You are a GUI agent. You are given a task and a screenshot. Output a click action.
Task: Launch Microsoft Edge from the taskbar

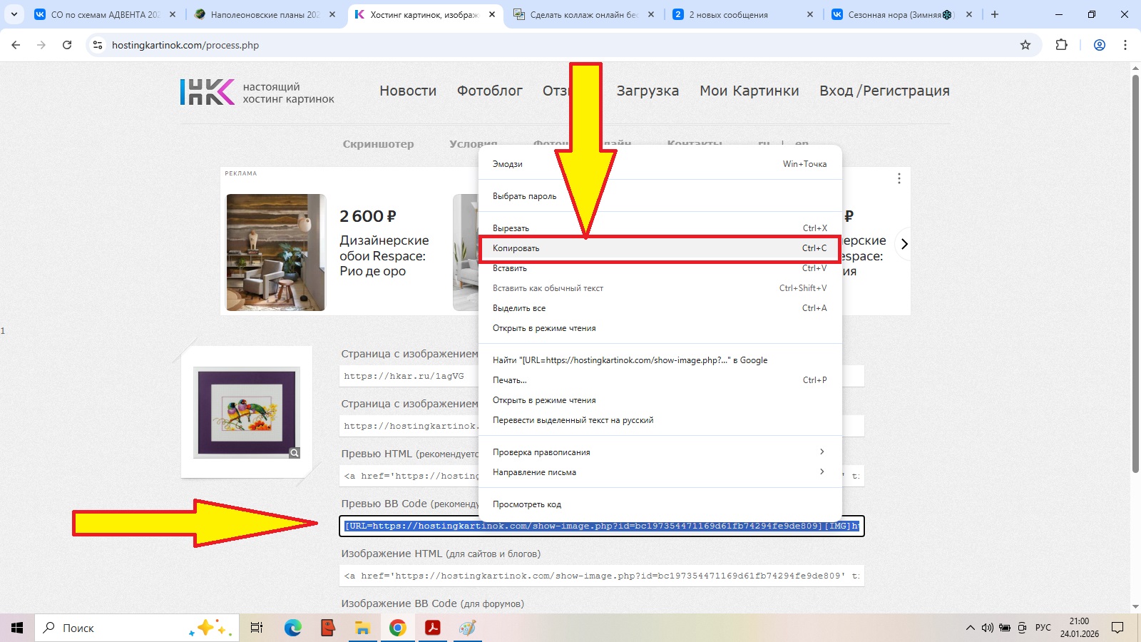tap(292, 628)
